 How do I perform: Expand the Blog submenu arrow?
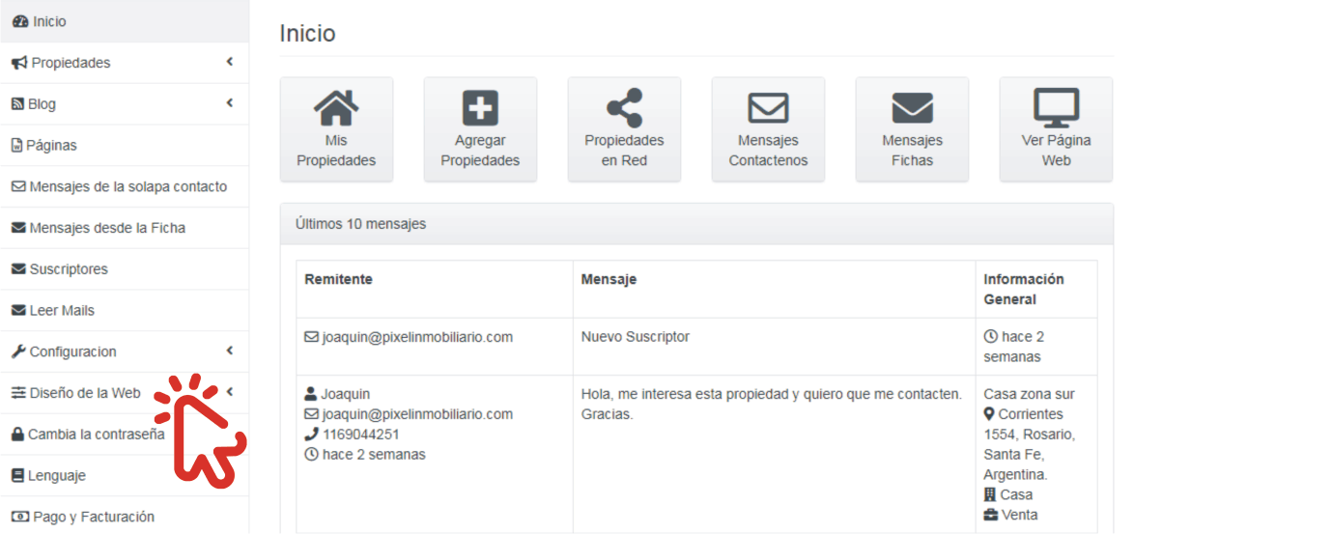tap(230, 103)
